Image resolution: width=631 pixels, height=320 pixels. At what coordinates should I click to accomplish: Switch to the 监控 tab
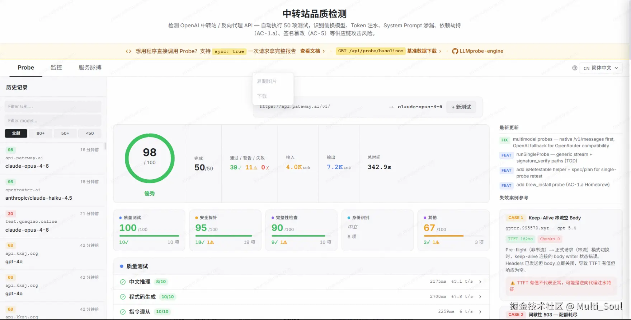(56, 68)
